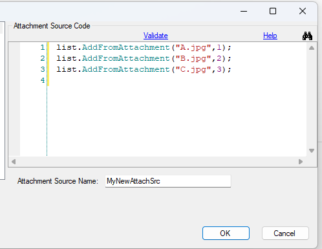Open the Help link
Image resolution: width=322 pixels, height=249 pixels.
(270, 36)
